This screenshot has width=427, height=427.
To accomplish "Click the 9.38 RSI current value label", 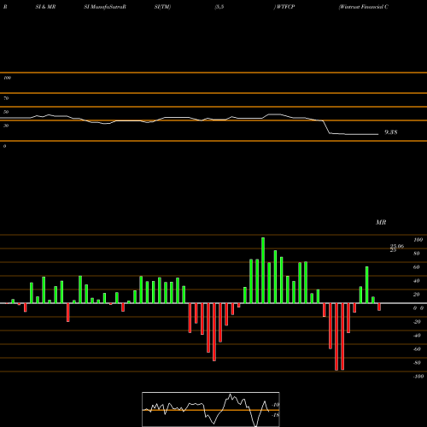I will coord(391,132).
